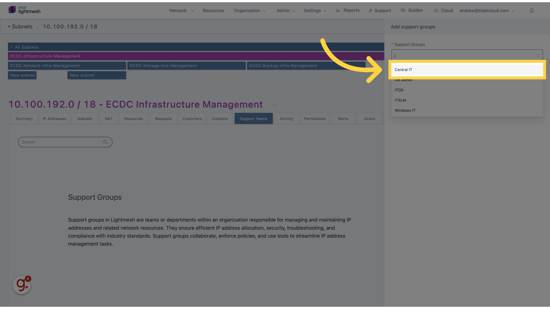This screenshot has width=550, height=309.
Task: Select Central IT from the dropdown list
Action: (467, 70)
